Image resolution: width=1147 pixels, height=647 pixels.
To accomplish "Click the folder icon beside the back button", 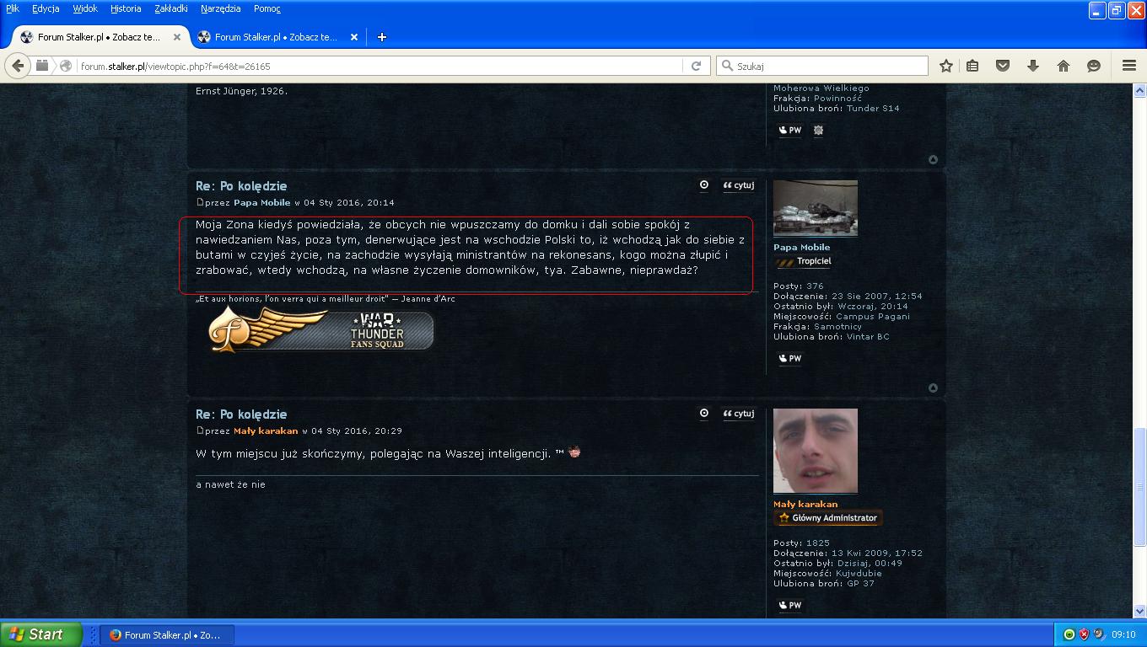I will pyautogui.click(x=42, y=66).
